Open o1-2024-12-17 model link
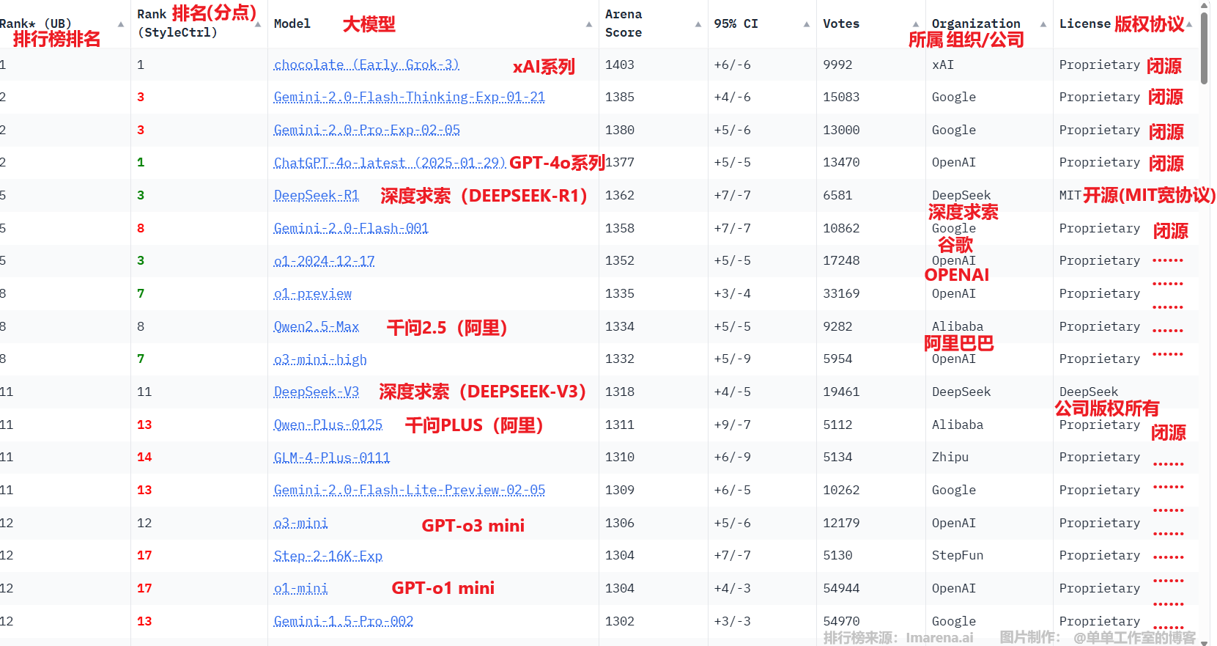1217x646 pixels. 324,260
